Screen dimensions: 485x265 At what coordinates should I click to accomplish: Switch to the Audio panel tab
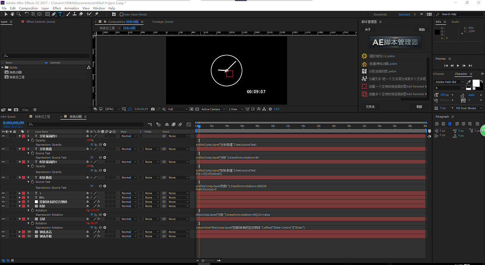tap(455, 22)
